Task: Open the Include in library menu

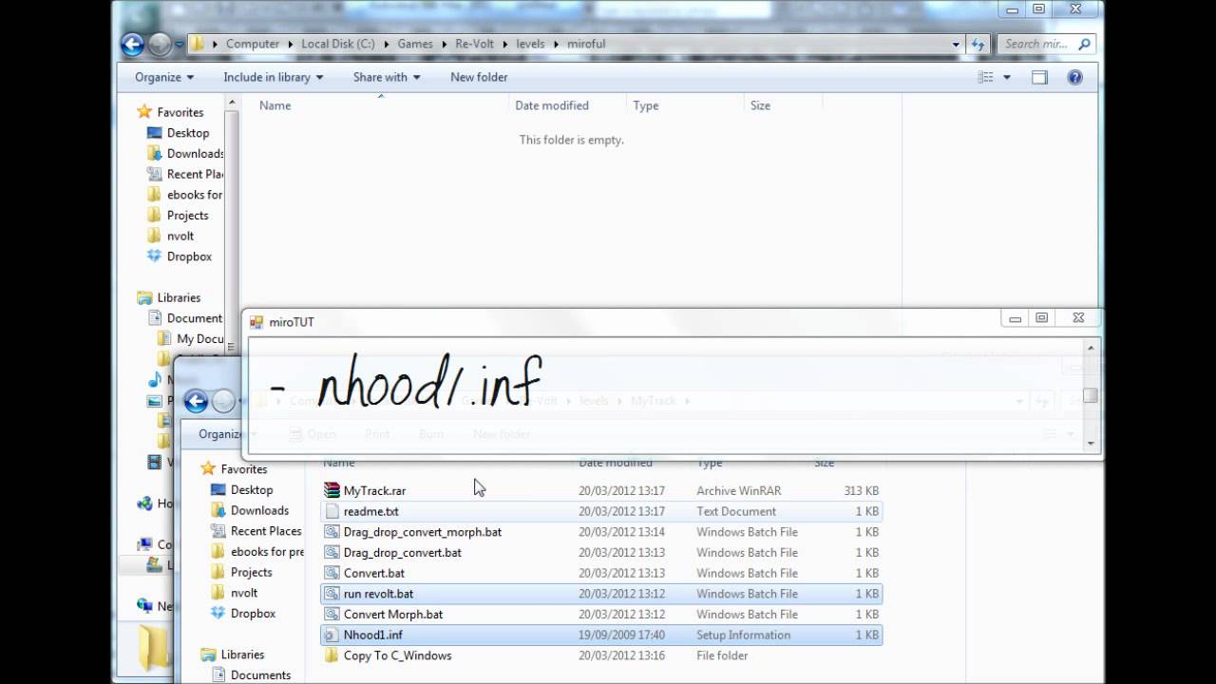Action: [274, 77]
